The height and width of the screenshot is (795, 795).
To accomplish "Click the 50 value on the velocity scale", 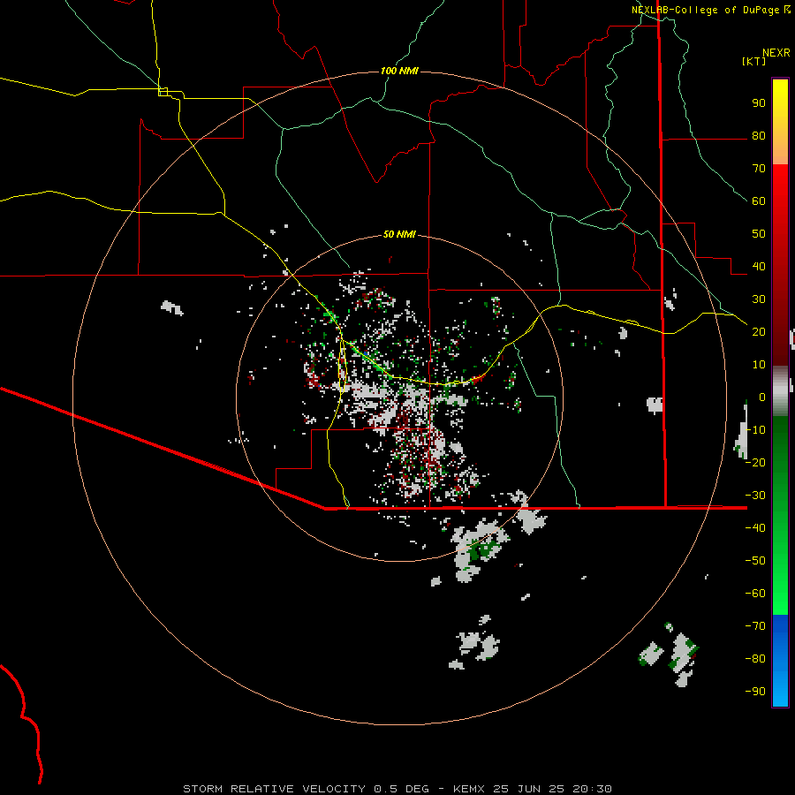I will (x=759, y=234).
